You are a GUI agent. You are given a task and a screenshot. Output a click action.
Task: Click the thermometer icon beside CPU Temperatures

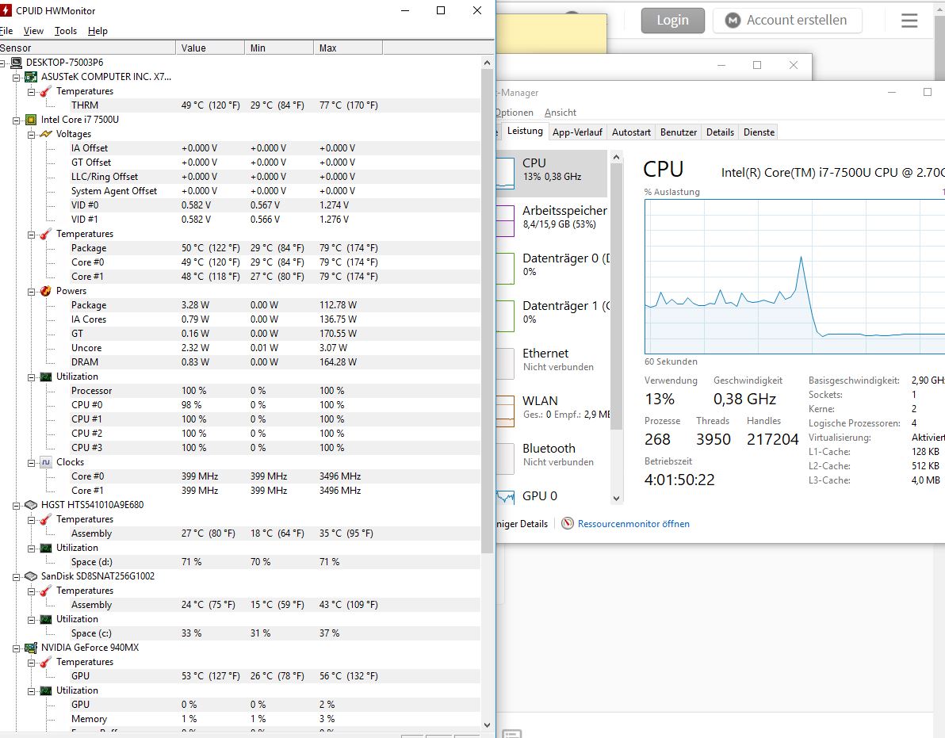point(46,234)
